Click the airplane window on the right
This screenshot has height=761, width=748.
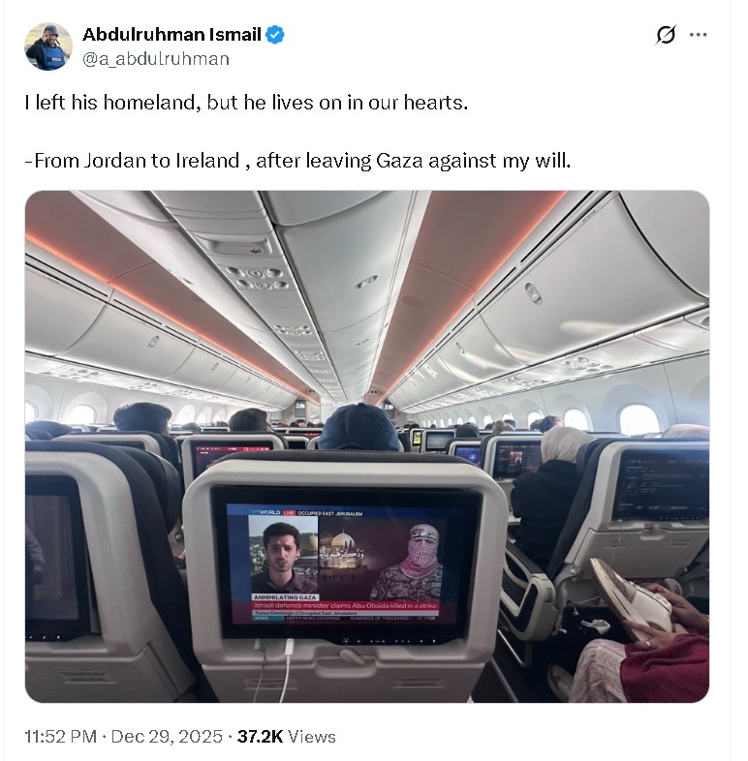tap(639, 419)
